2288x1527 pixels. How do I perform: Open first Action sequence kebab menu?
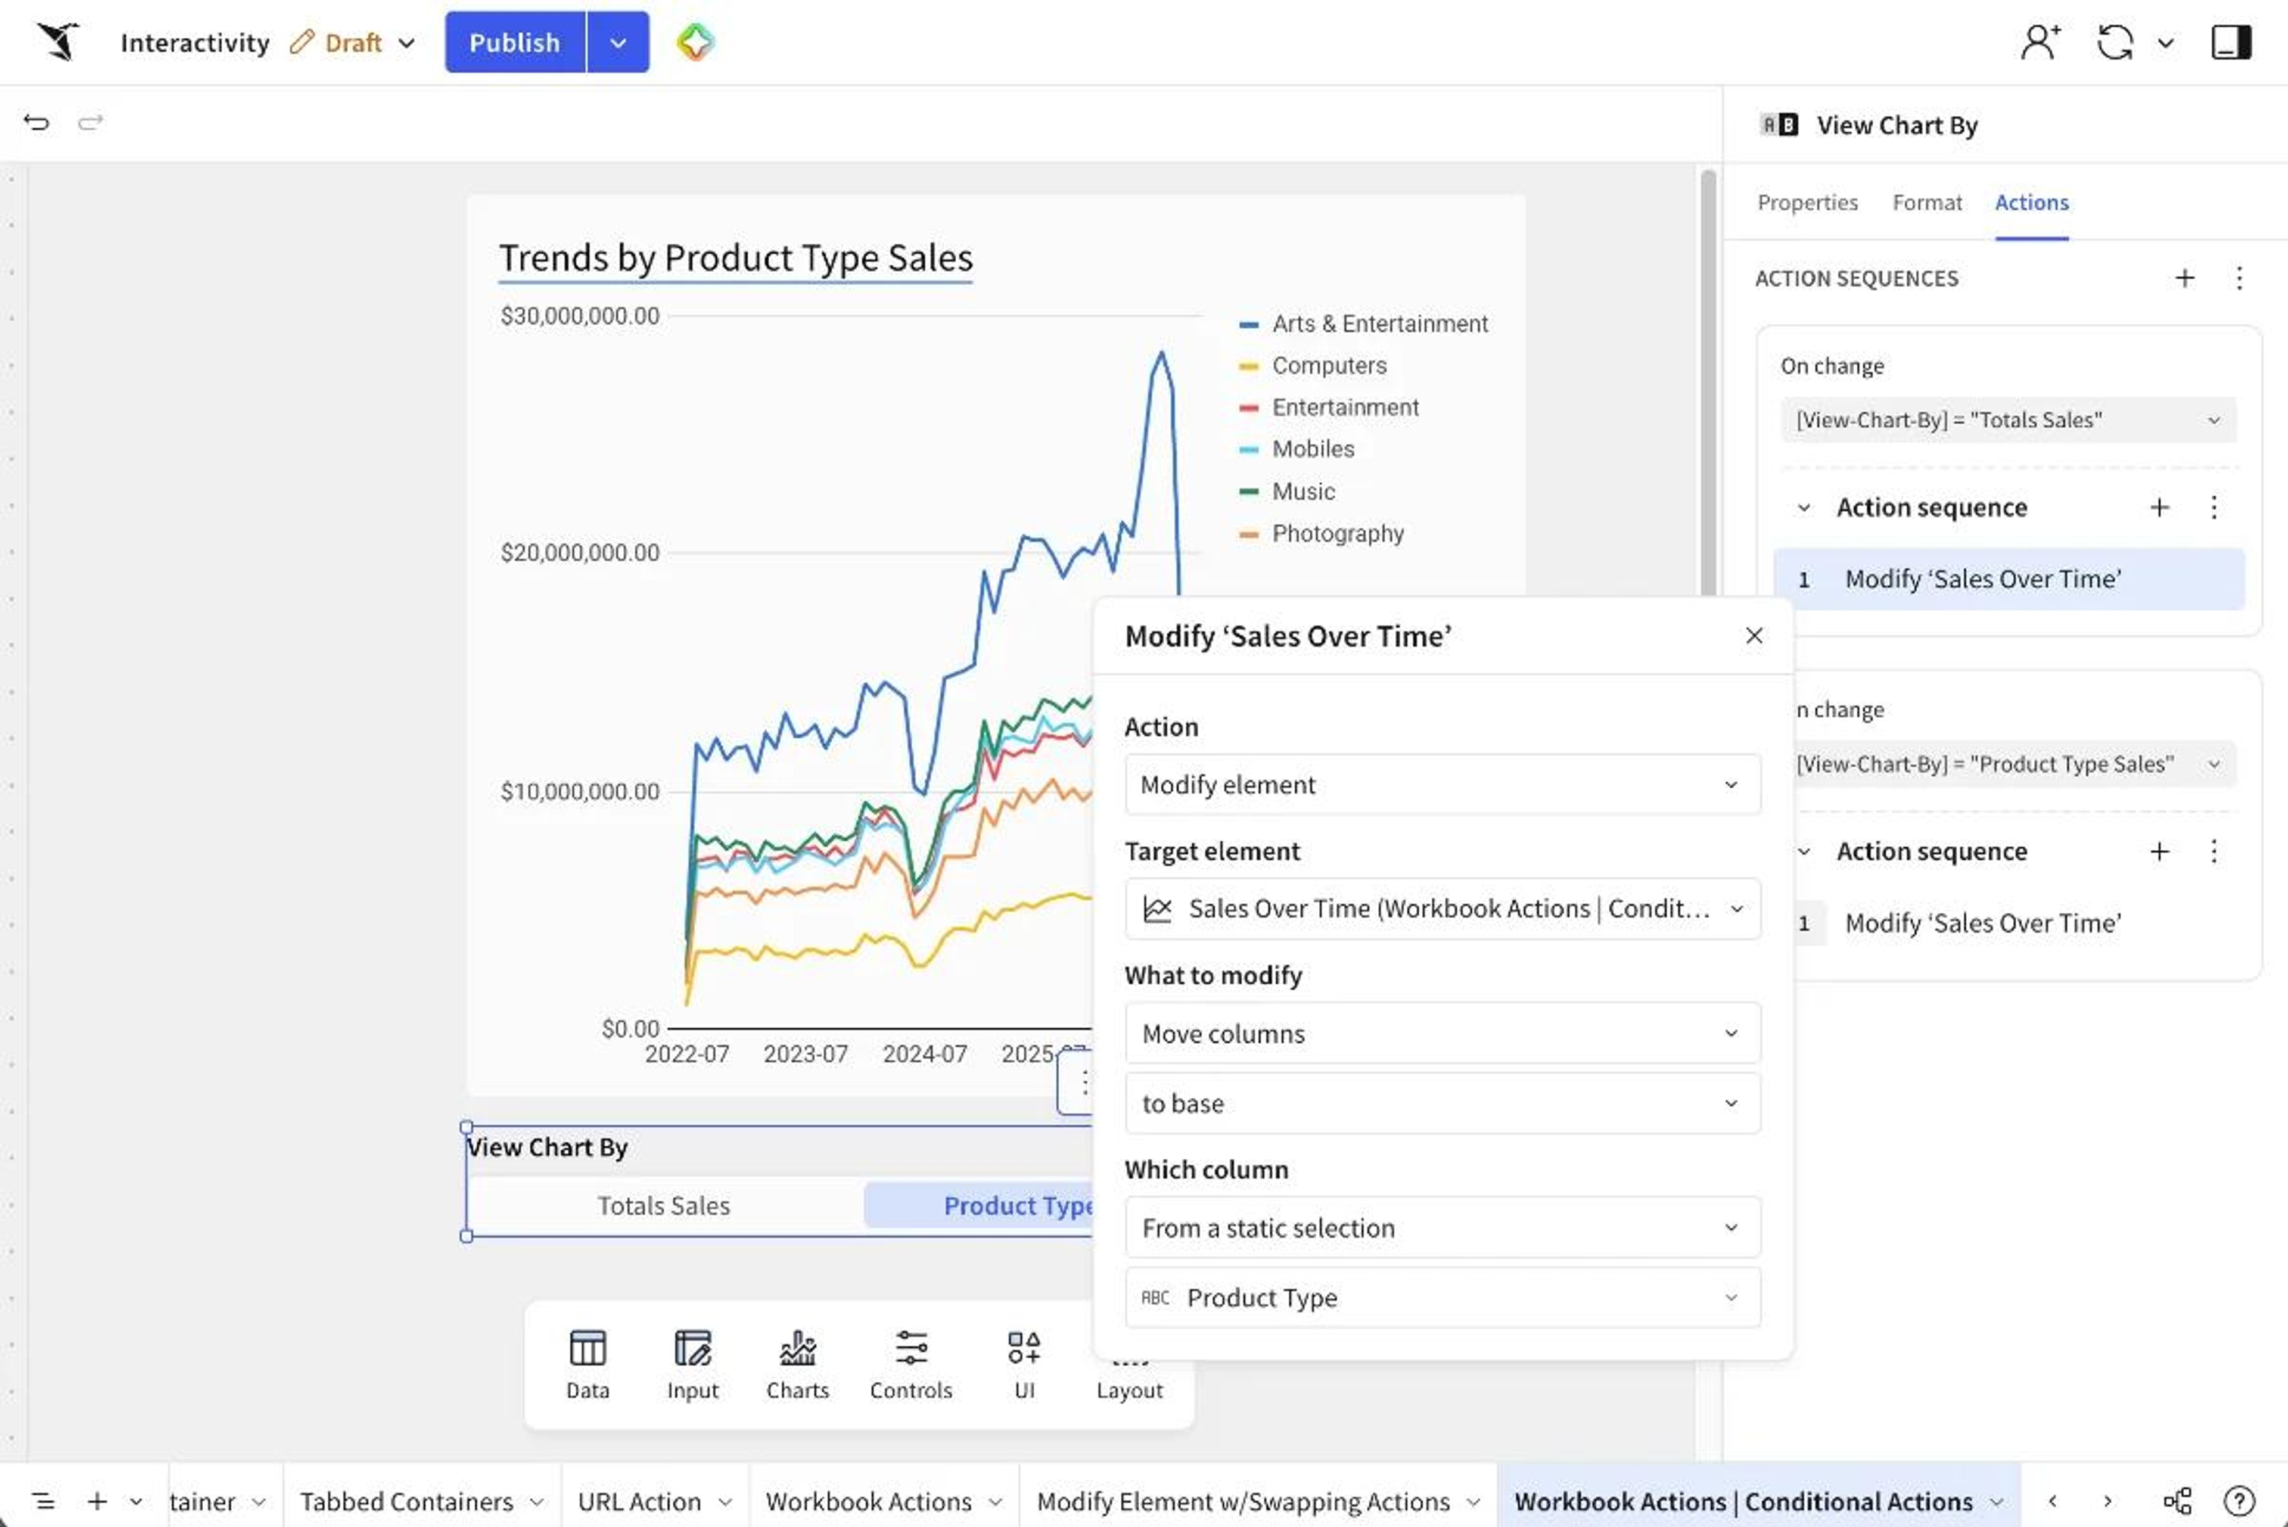(2214, 508)
